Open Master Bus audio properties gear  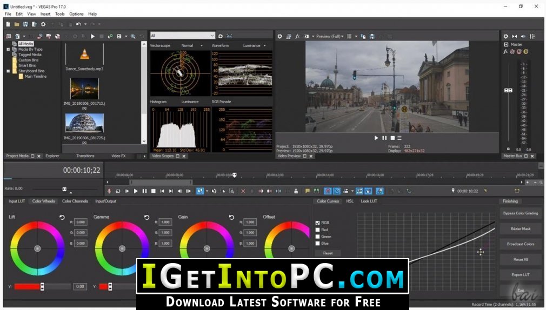[x=505, y=36]
